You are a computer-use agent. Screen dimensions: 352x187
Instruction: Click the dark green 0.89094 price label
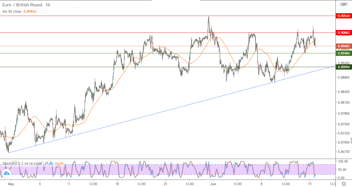tap(344, 67)
